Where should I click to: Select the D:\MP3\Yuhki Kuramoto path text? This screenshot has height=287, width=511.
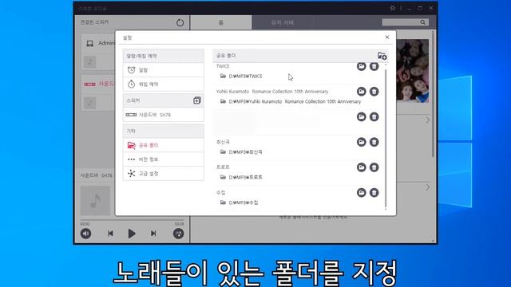(x=295, y=101)
